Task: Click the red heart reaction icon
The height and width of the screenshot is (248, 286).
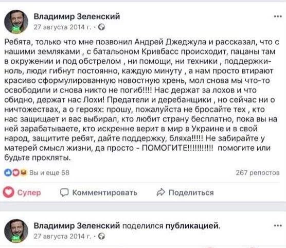Action: 15,173
